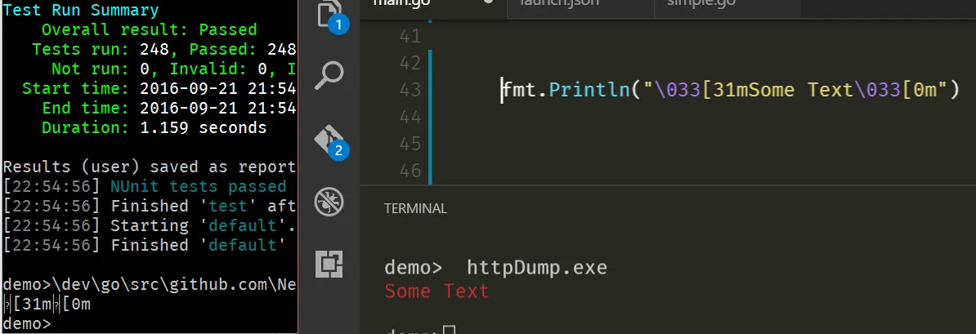The image size is (976, 334).
Task: Click line number 46 in the gutter
Action: [410, 171]
